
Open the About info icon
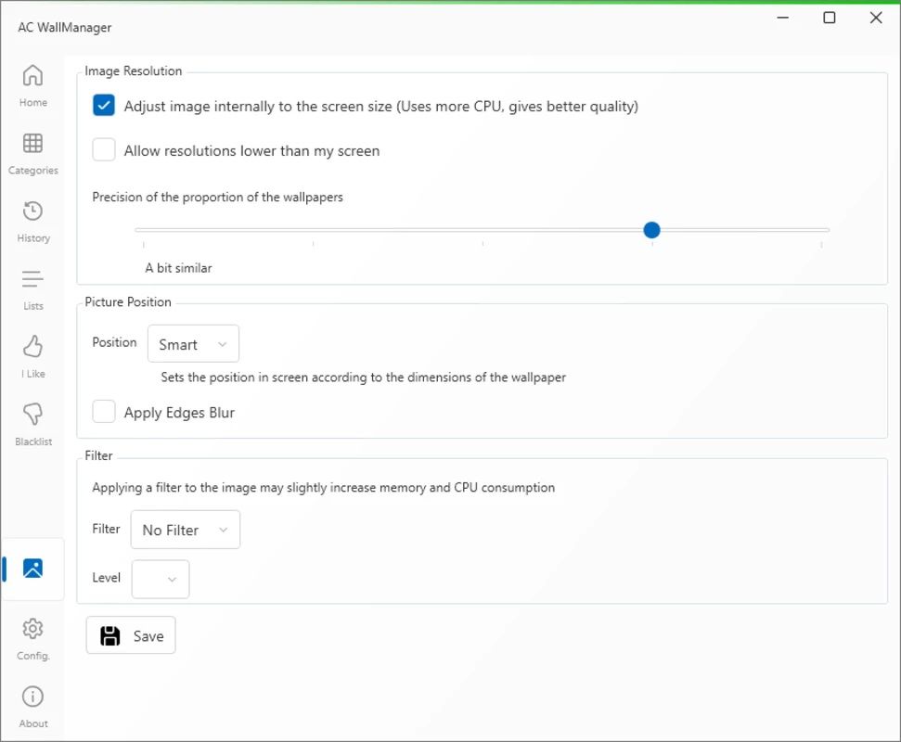click(x=32, y=697)
